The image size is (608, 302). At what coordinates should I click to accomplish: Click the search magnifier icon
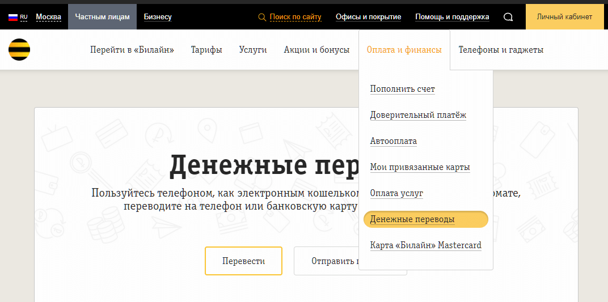262,17
